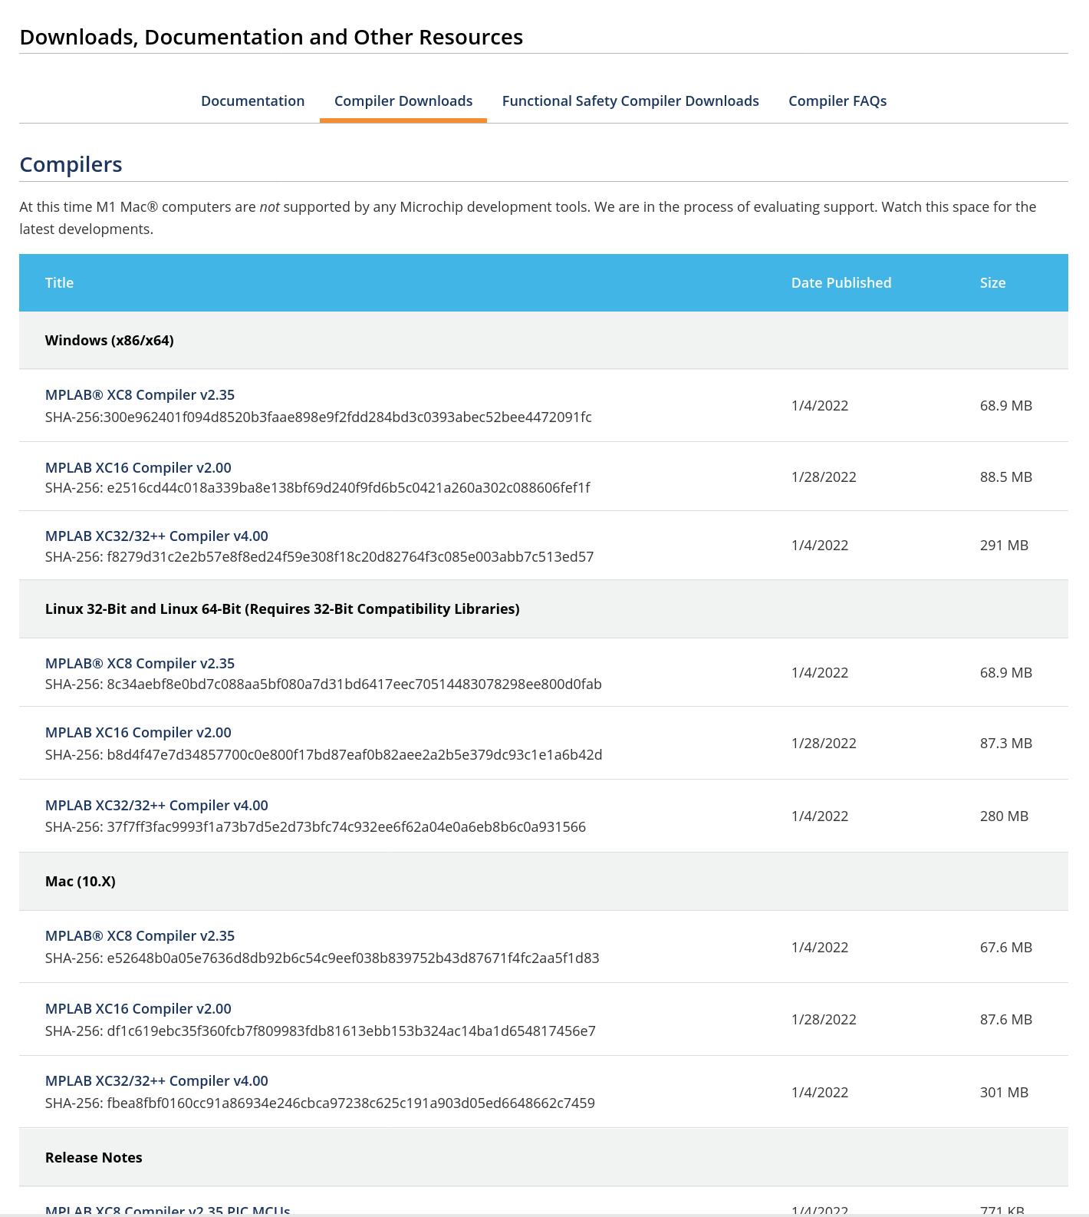Viewport: 1089px width, 1217px height.
Task: Download Mac MPLAB XC32/32++ Compiler v4.00
Action: point(156,1081)
